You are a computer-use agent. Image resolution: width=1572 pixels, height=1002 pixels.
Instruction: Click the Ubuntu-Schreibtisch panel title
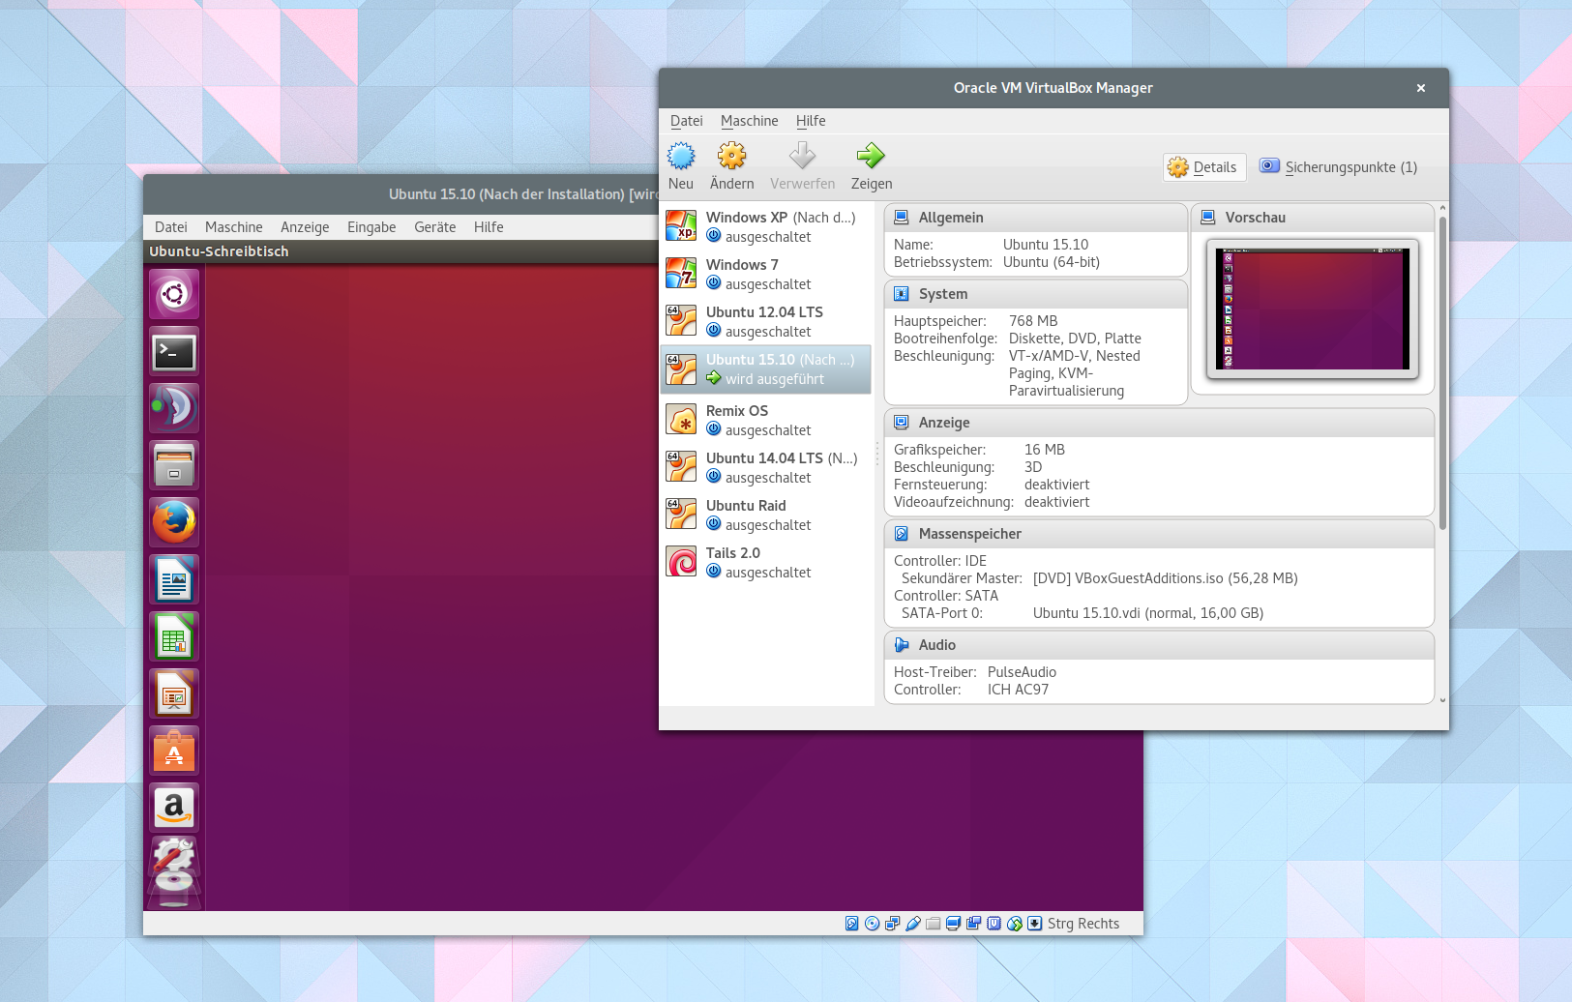[x=219, y=251]
